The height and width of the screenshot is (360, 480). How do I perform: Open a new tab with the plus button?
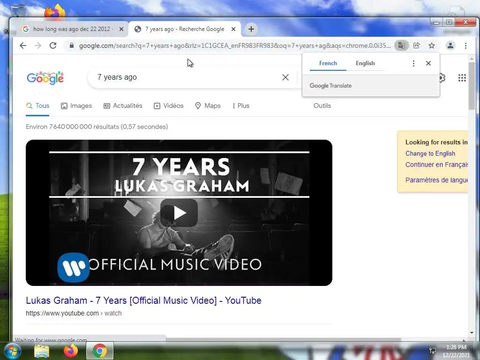tap(251, 29)
